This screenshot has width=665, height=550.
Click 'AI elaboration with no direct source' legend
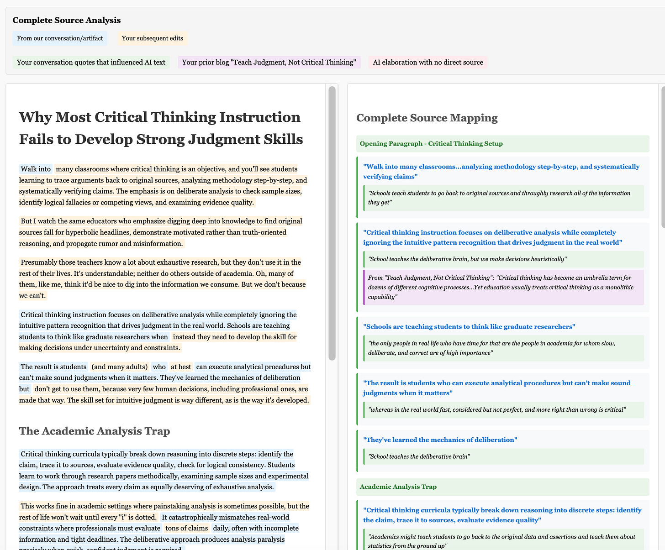click(428, 63)
